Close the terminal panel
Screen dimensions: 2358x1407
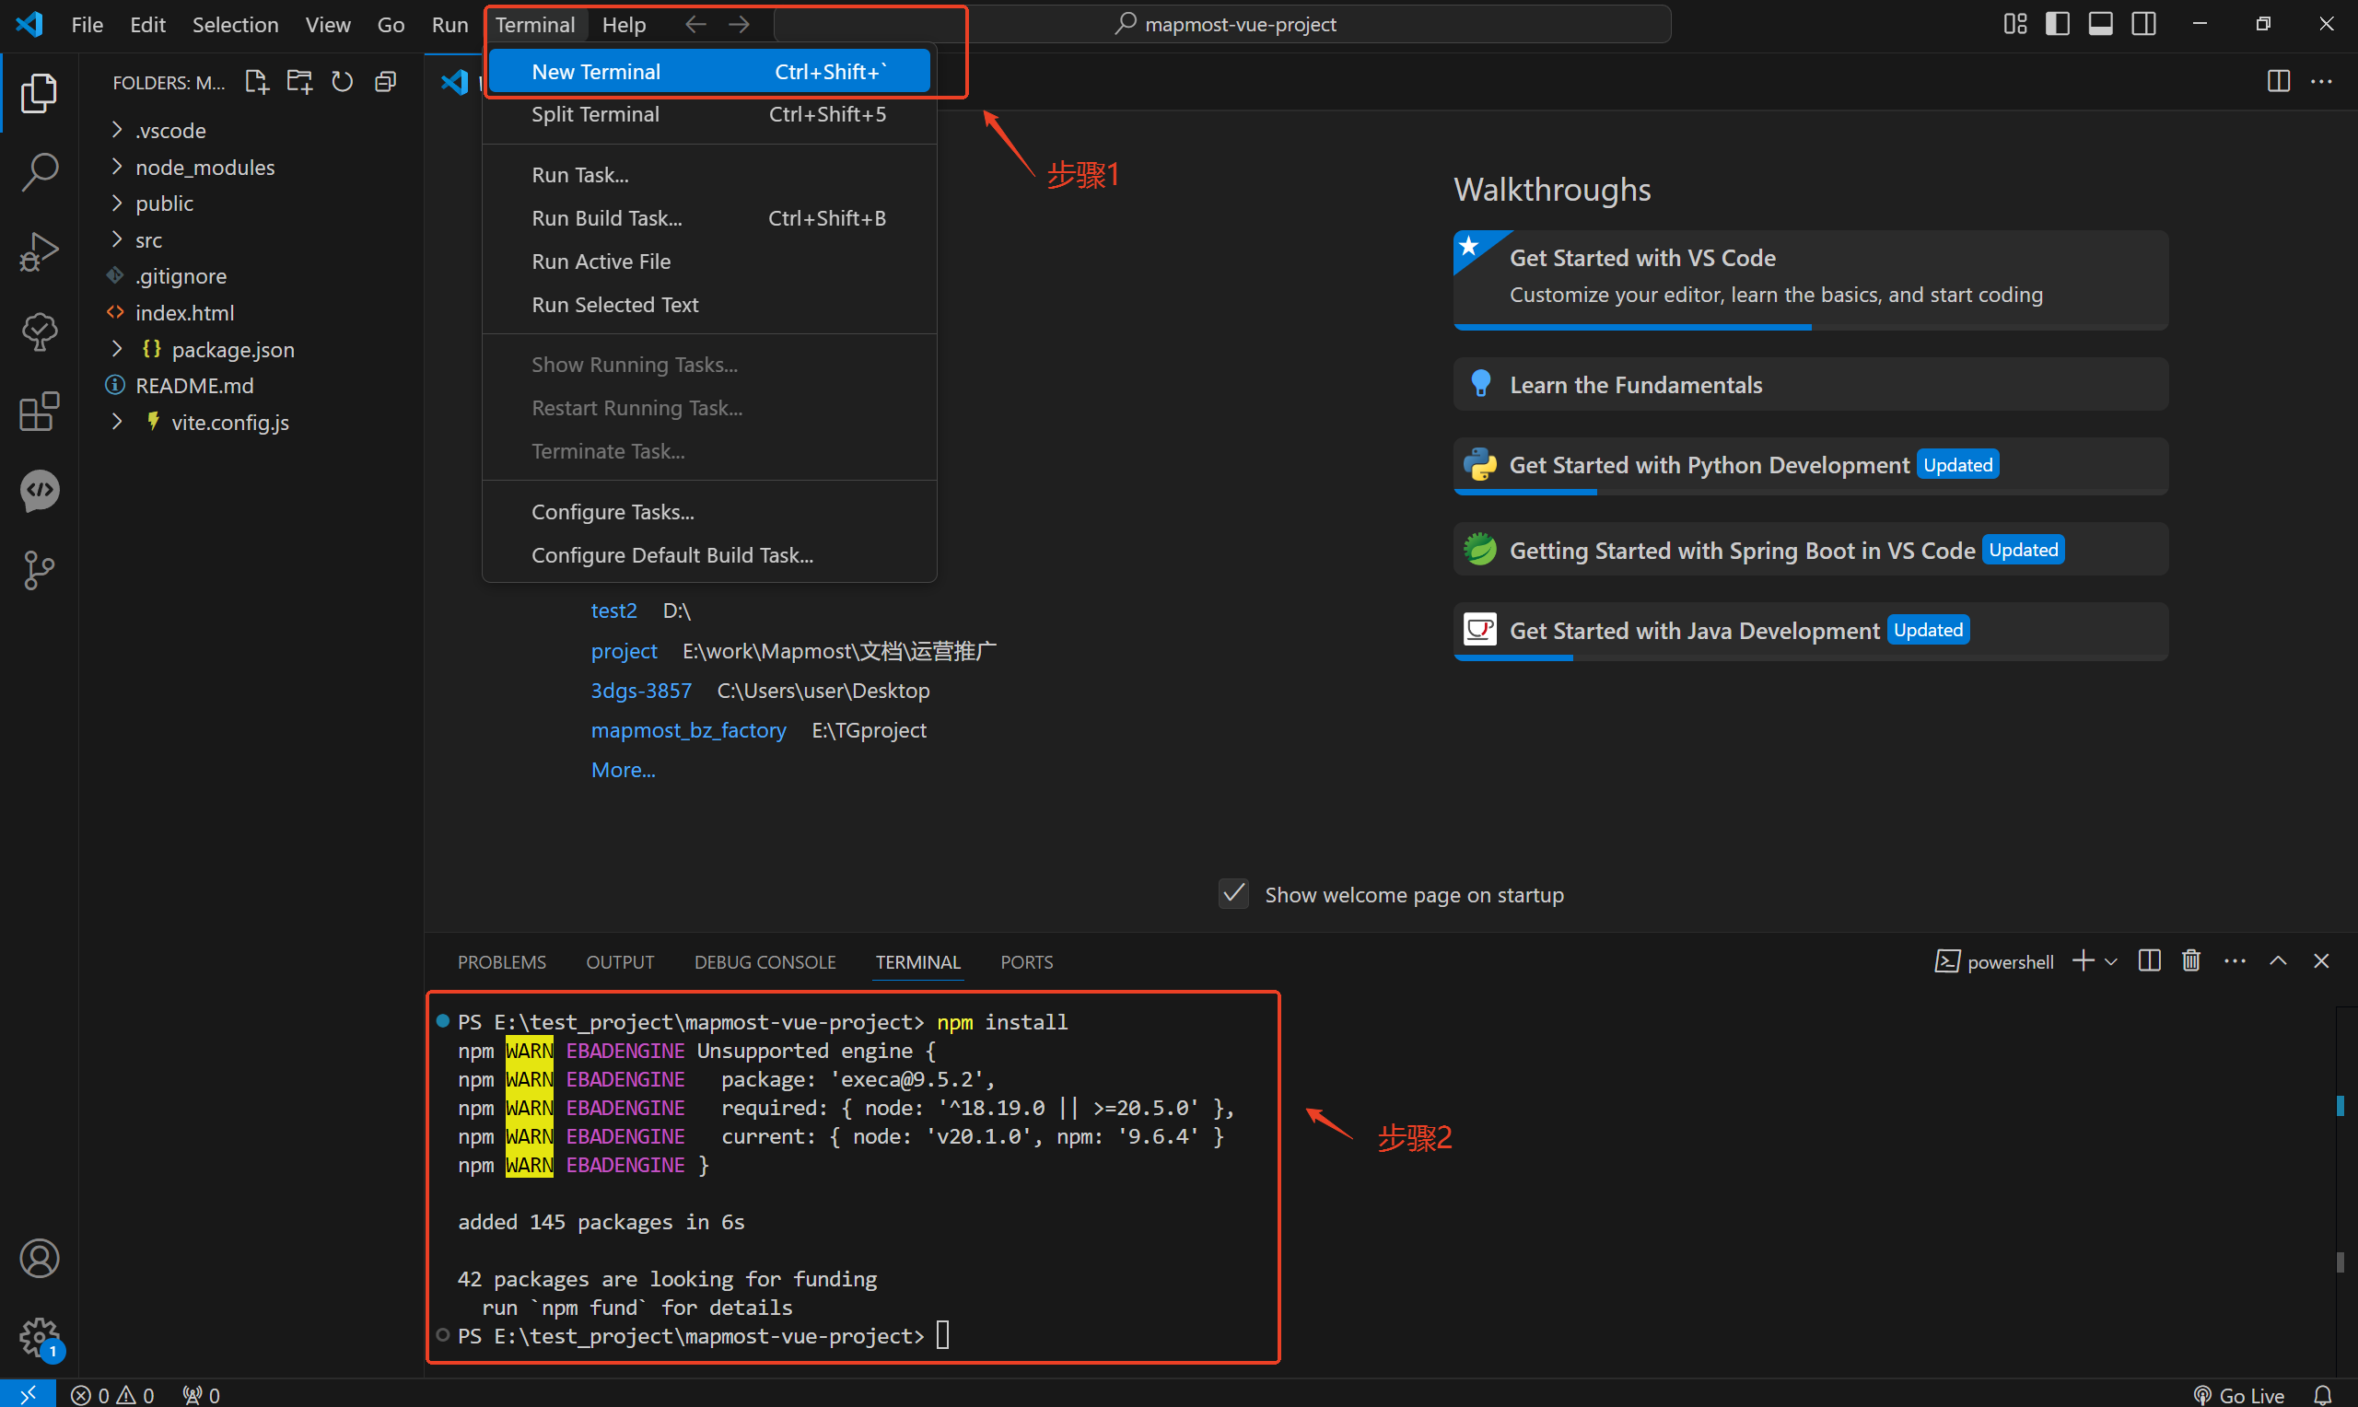2321,960
